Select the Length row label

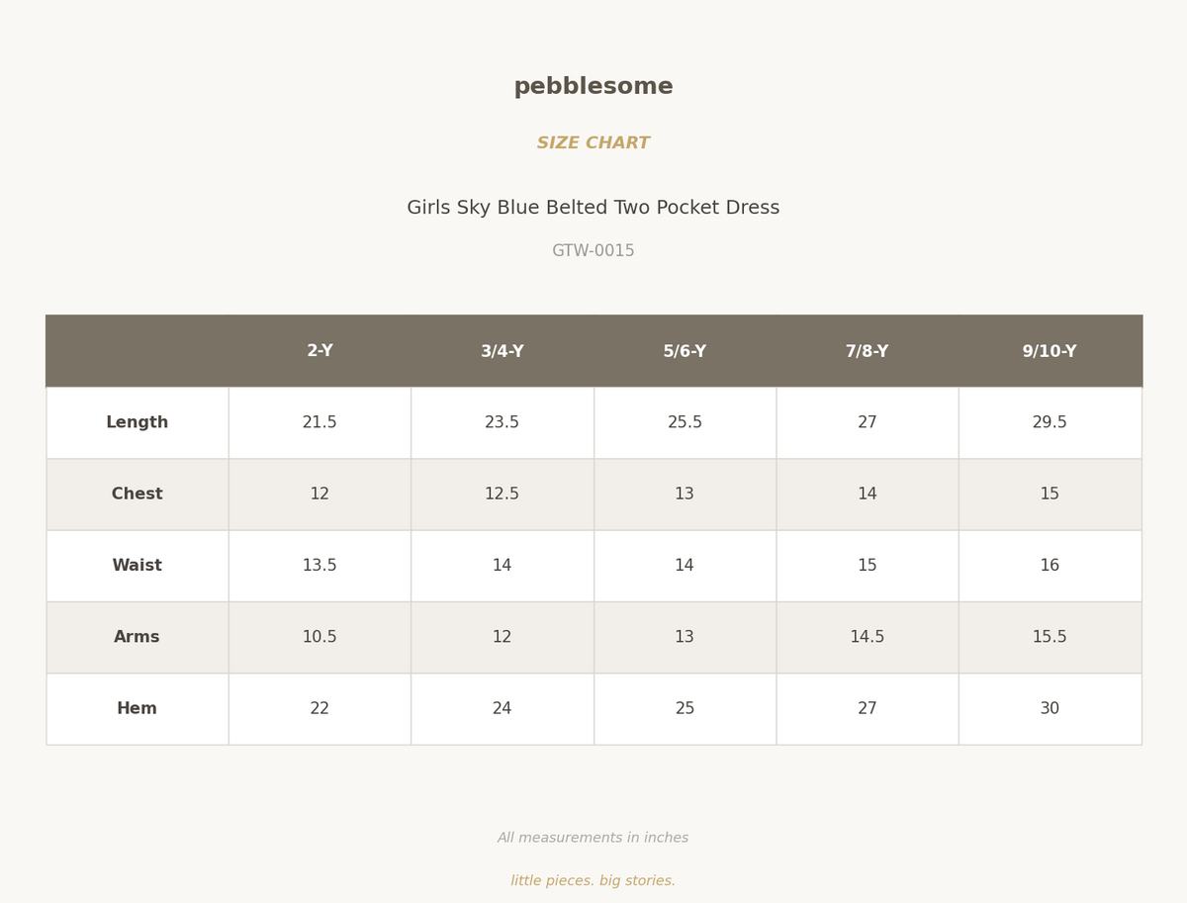pos(137,422)
